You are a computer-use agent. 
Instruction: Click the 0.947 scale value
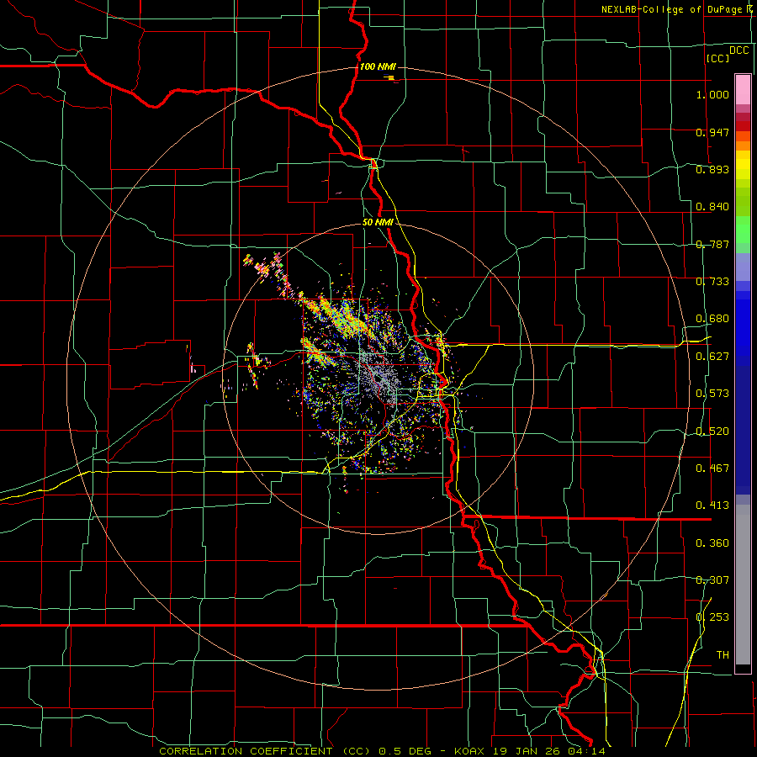point(712,132)
